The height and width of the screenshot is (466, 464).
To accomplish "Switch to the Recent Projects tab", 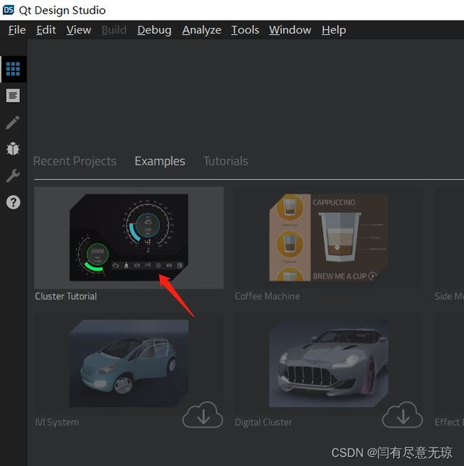I will (75, 161).
